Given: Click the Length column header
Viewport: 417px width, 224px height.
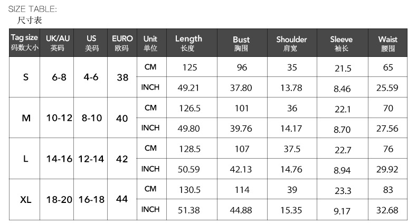Looking at the screenshot, I should [188, 43].
